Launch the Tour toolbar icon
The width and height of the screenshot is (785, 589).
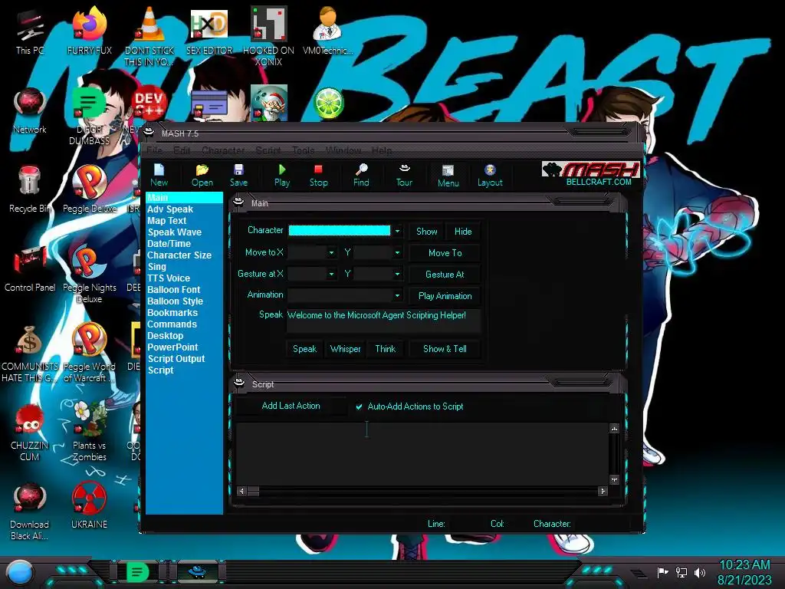point(404,176)
